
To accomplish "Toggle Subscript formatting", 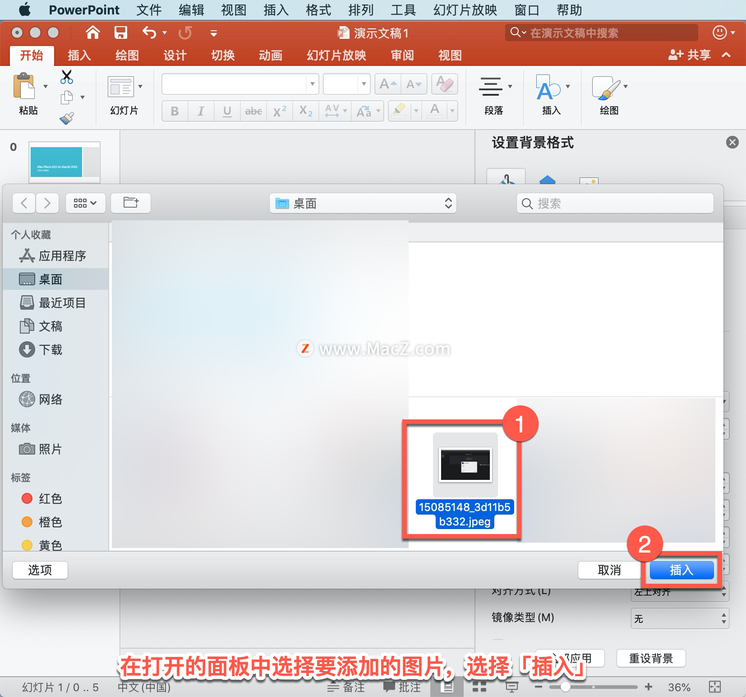I will (306, 111).
